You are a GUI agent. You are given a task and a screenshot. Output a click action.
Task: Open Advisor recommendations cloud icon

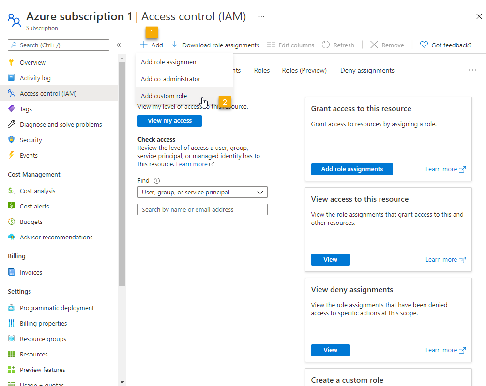coord(12,237)
